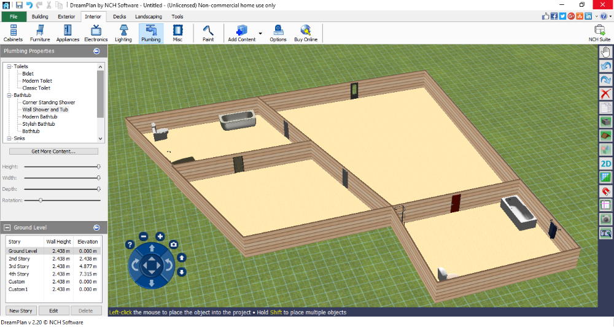This screenshot has height=327, width=614.
Task: Toggle the green grid display
Action: click(x=605, y=177)
